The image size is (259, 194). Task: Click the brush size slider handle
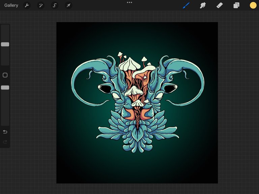click(x=5, y=44)
